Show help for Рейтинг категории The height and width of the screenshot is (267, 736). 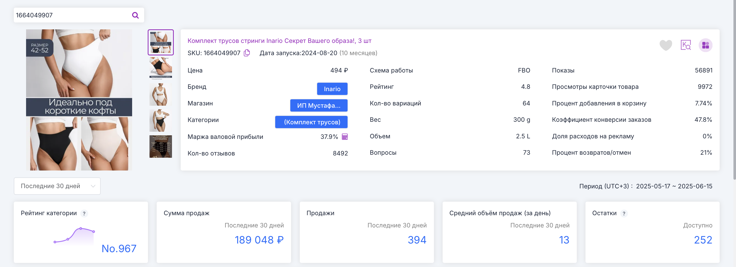(x=84, y=213)
